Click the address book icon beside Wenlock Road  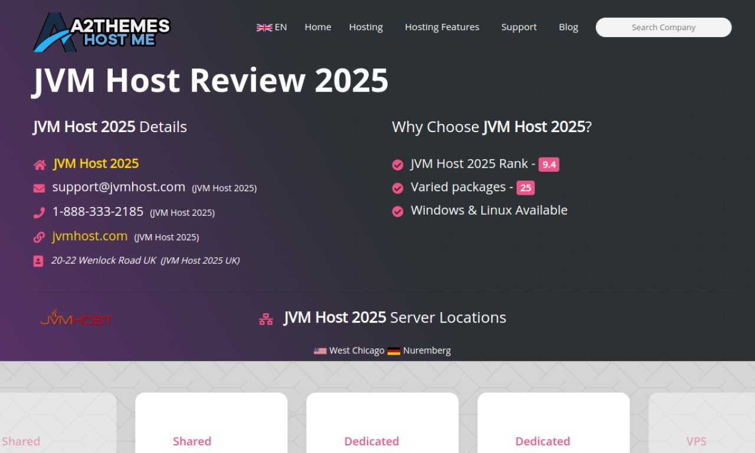[x=38, y=261]
